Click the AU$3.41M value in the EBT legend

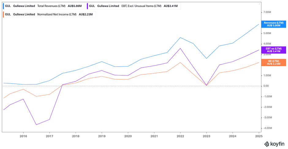click(x=171, y=6)
